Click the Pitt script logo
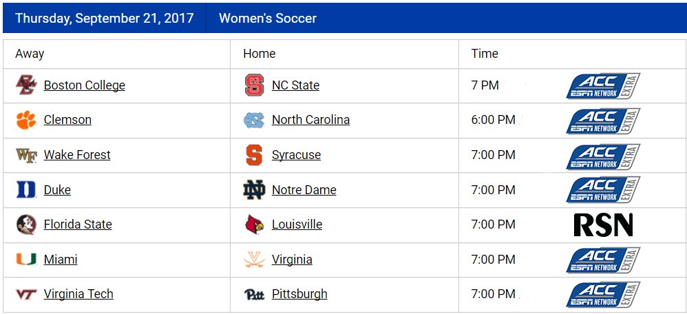687x314 pixels. point(254,294)
